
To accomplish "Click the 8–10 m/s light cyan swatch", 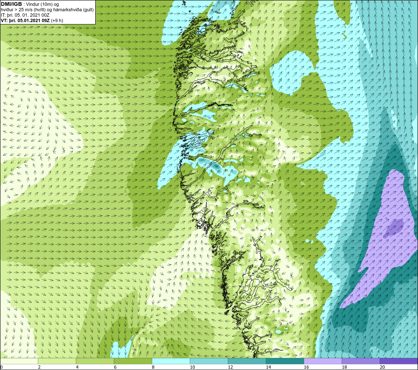I will click(171, 361).
